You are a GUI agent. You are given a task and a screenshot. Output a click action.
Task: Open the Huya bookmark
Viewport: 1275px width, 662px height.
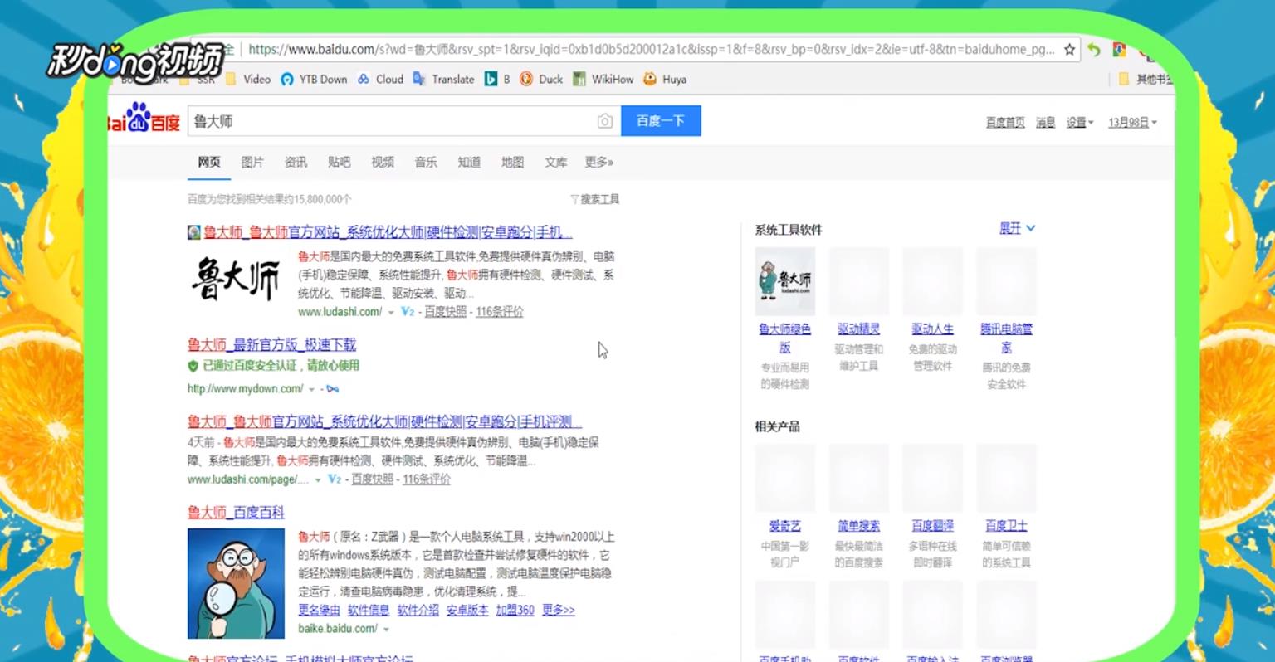[x=665, y=80]
